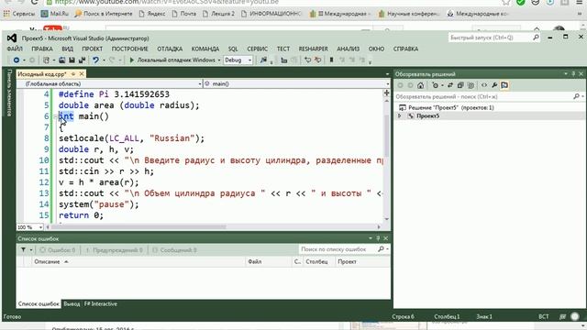Select the Список ошибок bottom tab
This screenshot has height=330, width=587.
coord(39,303)
